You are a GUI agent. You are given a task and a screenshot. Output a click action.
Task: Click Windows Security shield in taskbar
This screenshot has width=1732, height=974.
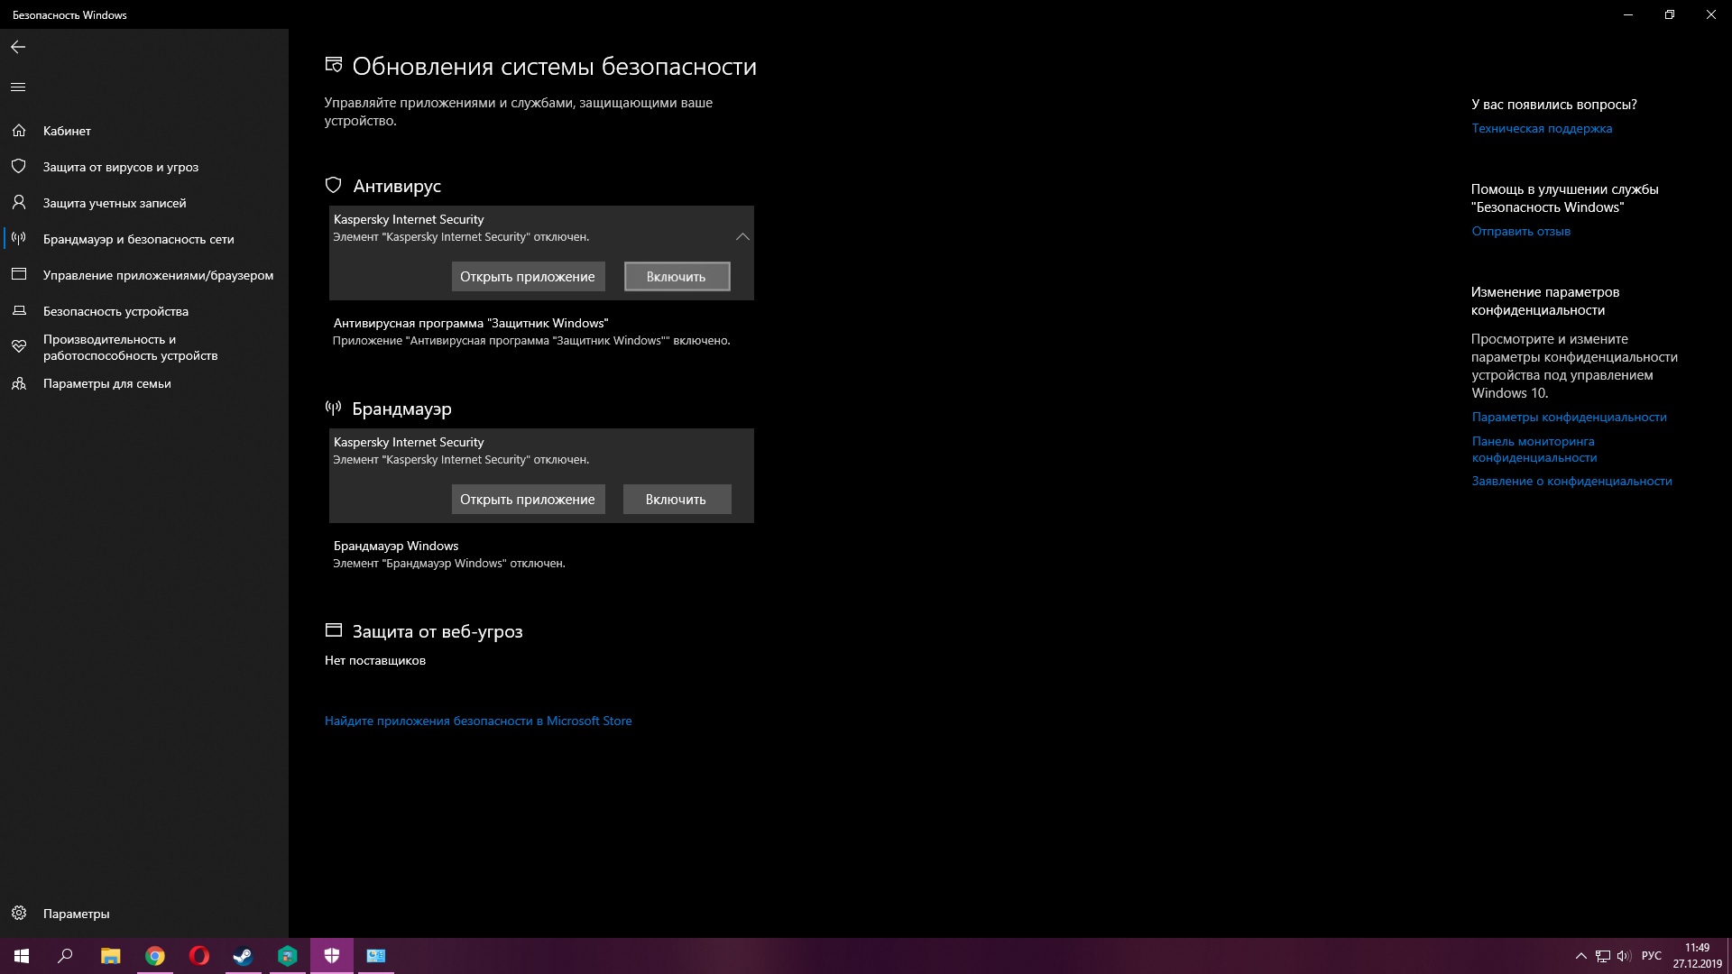pos(332,956)
